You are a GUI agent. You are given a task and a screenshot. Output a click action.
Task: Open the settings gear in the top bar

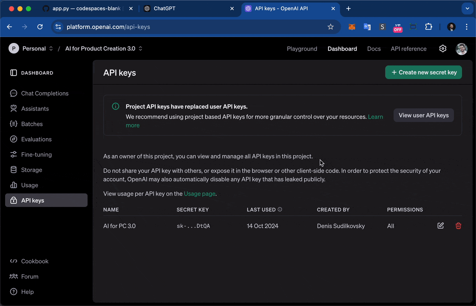(443, 48)
